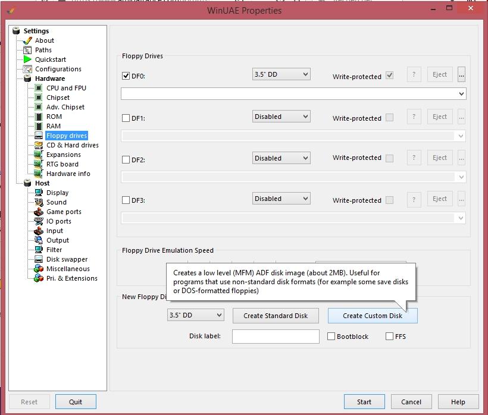Check the Bootblock checkbox
This screenshot has width=488, height=415.
click(331, 337)
